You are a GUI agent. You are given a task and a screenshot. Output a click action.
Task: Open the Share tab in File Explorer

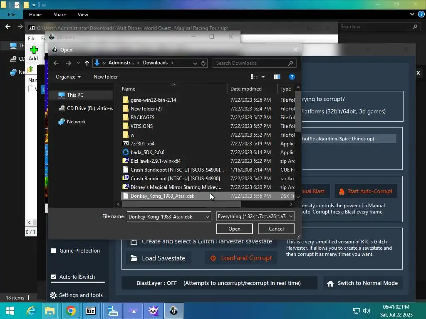pos(59,15)
